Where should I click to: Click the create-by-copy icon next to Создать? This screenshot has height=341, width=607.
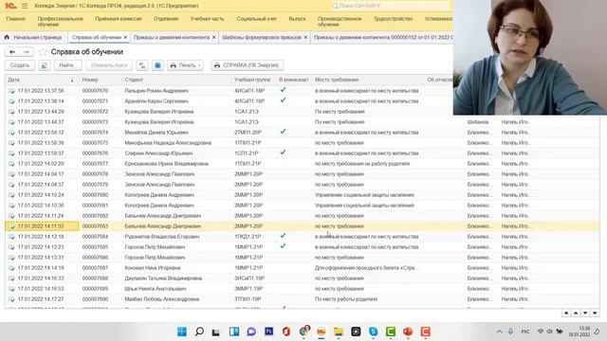tap(45, 65)
